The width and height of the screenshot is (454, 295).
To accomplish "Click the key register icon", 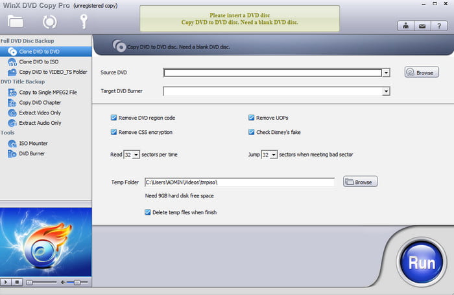I will pos(84,21).
